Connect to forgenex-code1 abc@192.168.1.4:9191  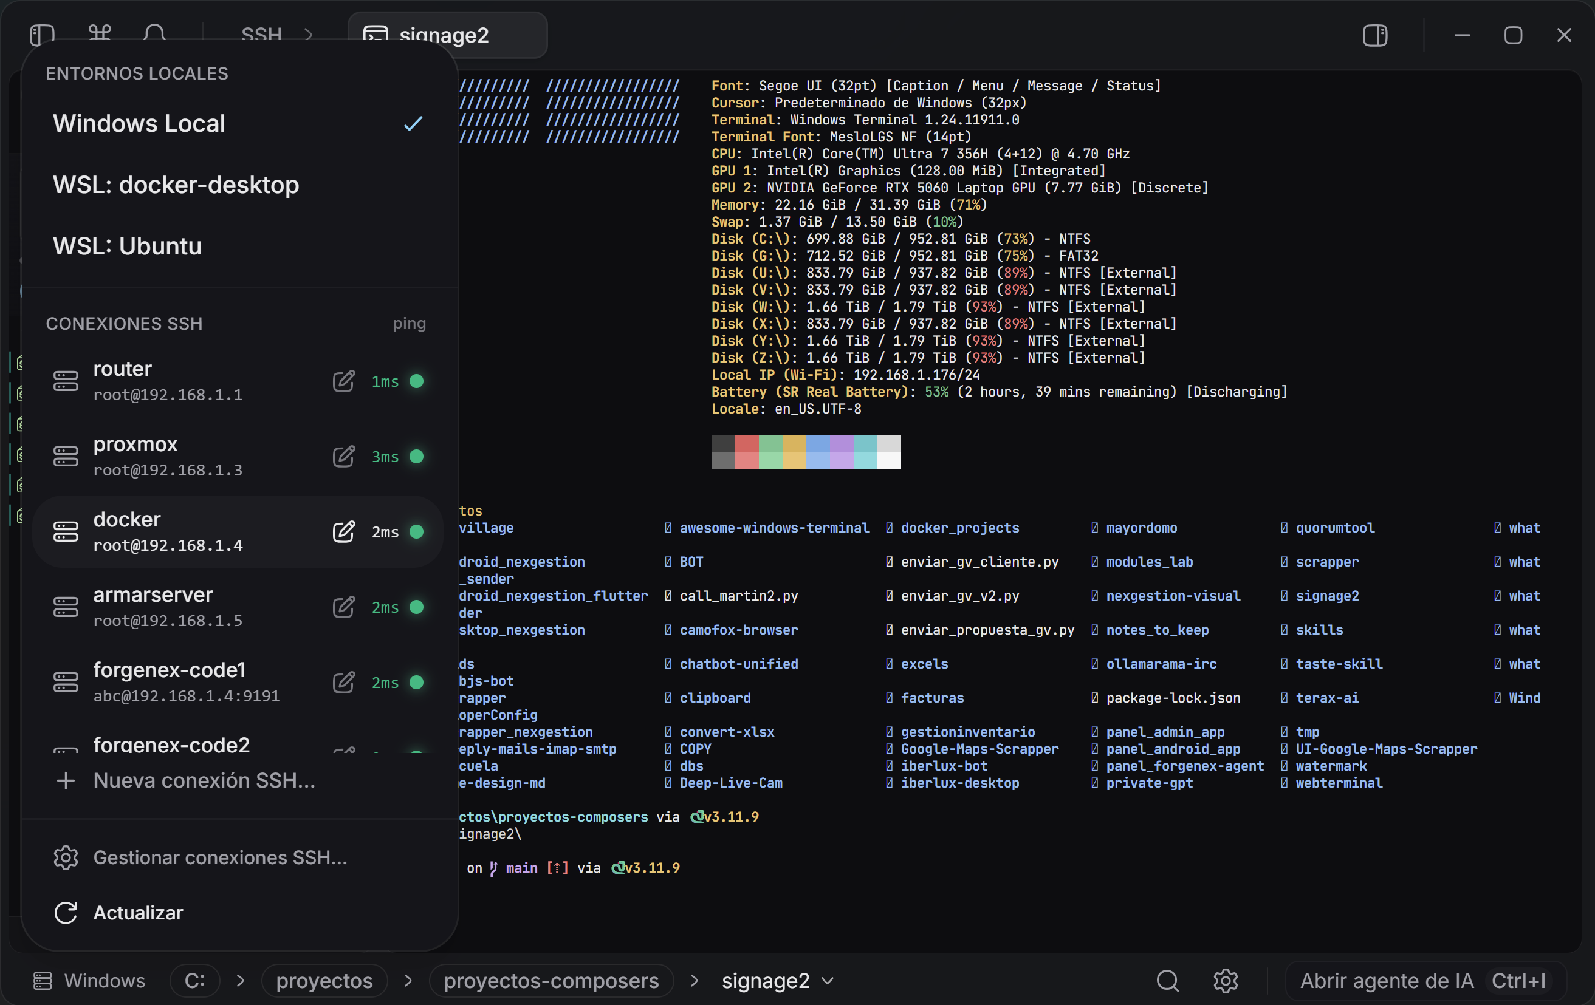click(x=238, y=682)
